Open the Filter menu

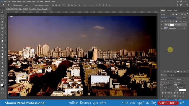point(34,1)
